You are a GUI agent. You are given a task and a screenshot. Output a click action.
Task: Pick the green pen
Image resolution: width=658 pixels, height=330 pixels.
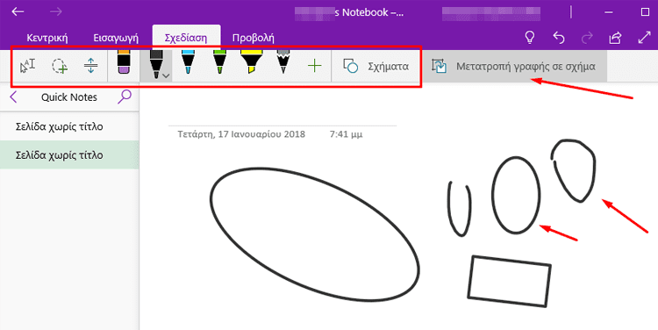(219, 63)
